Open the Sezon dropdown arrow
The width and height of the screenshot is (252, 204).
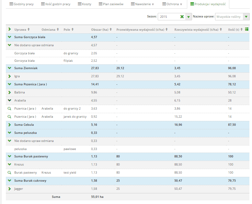189,17
